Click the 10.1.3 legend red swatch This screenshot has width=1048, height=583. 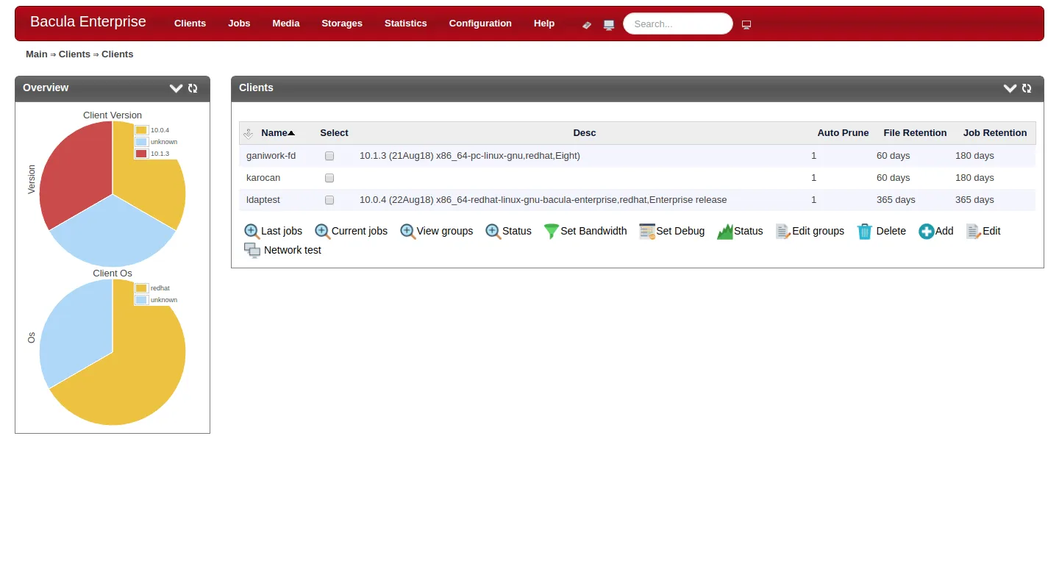coord(141,154)
